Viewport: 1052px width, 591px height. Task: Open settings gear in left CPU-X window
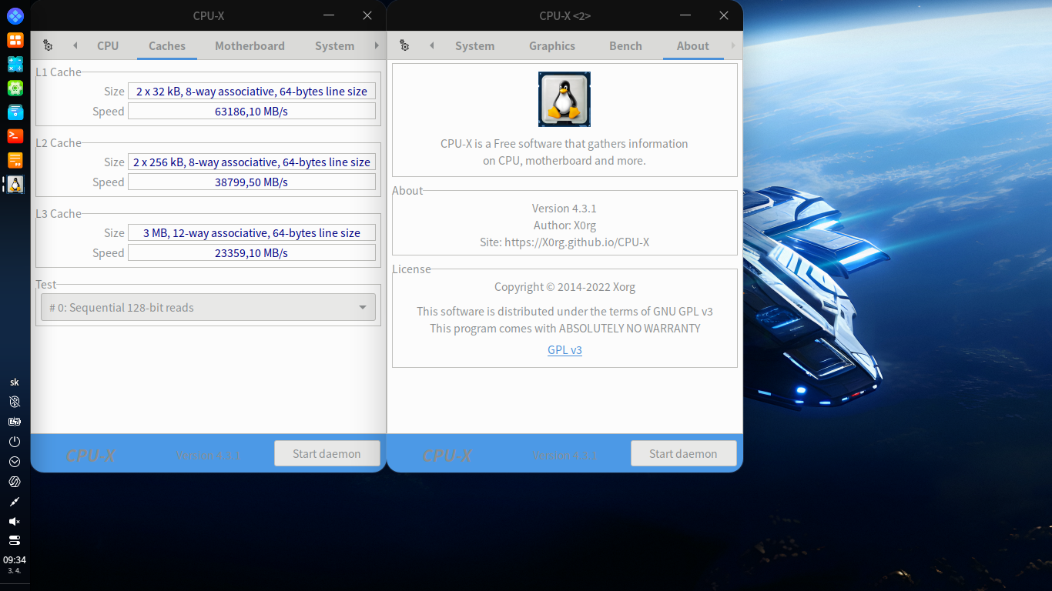(x=48, y=45)
